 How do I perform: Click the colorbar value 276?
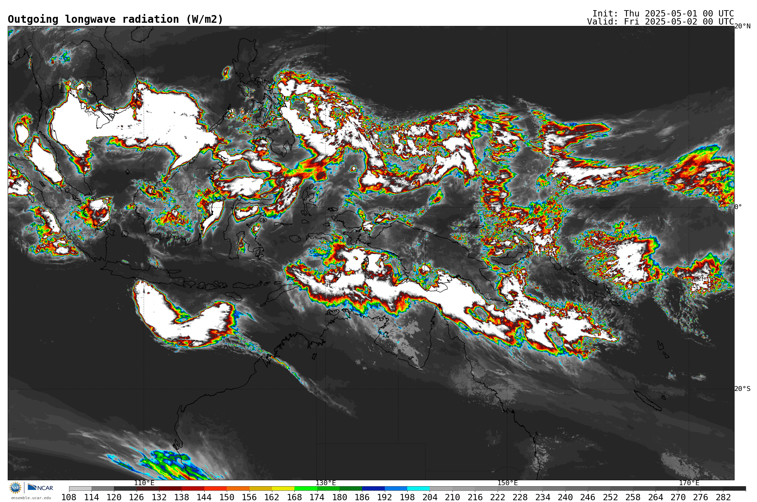point(701,497)
